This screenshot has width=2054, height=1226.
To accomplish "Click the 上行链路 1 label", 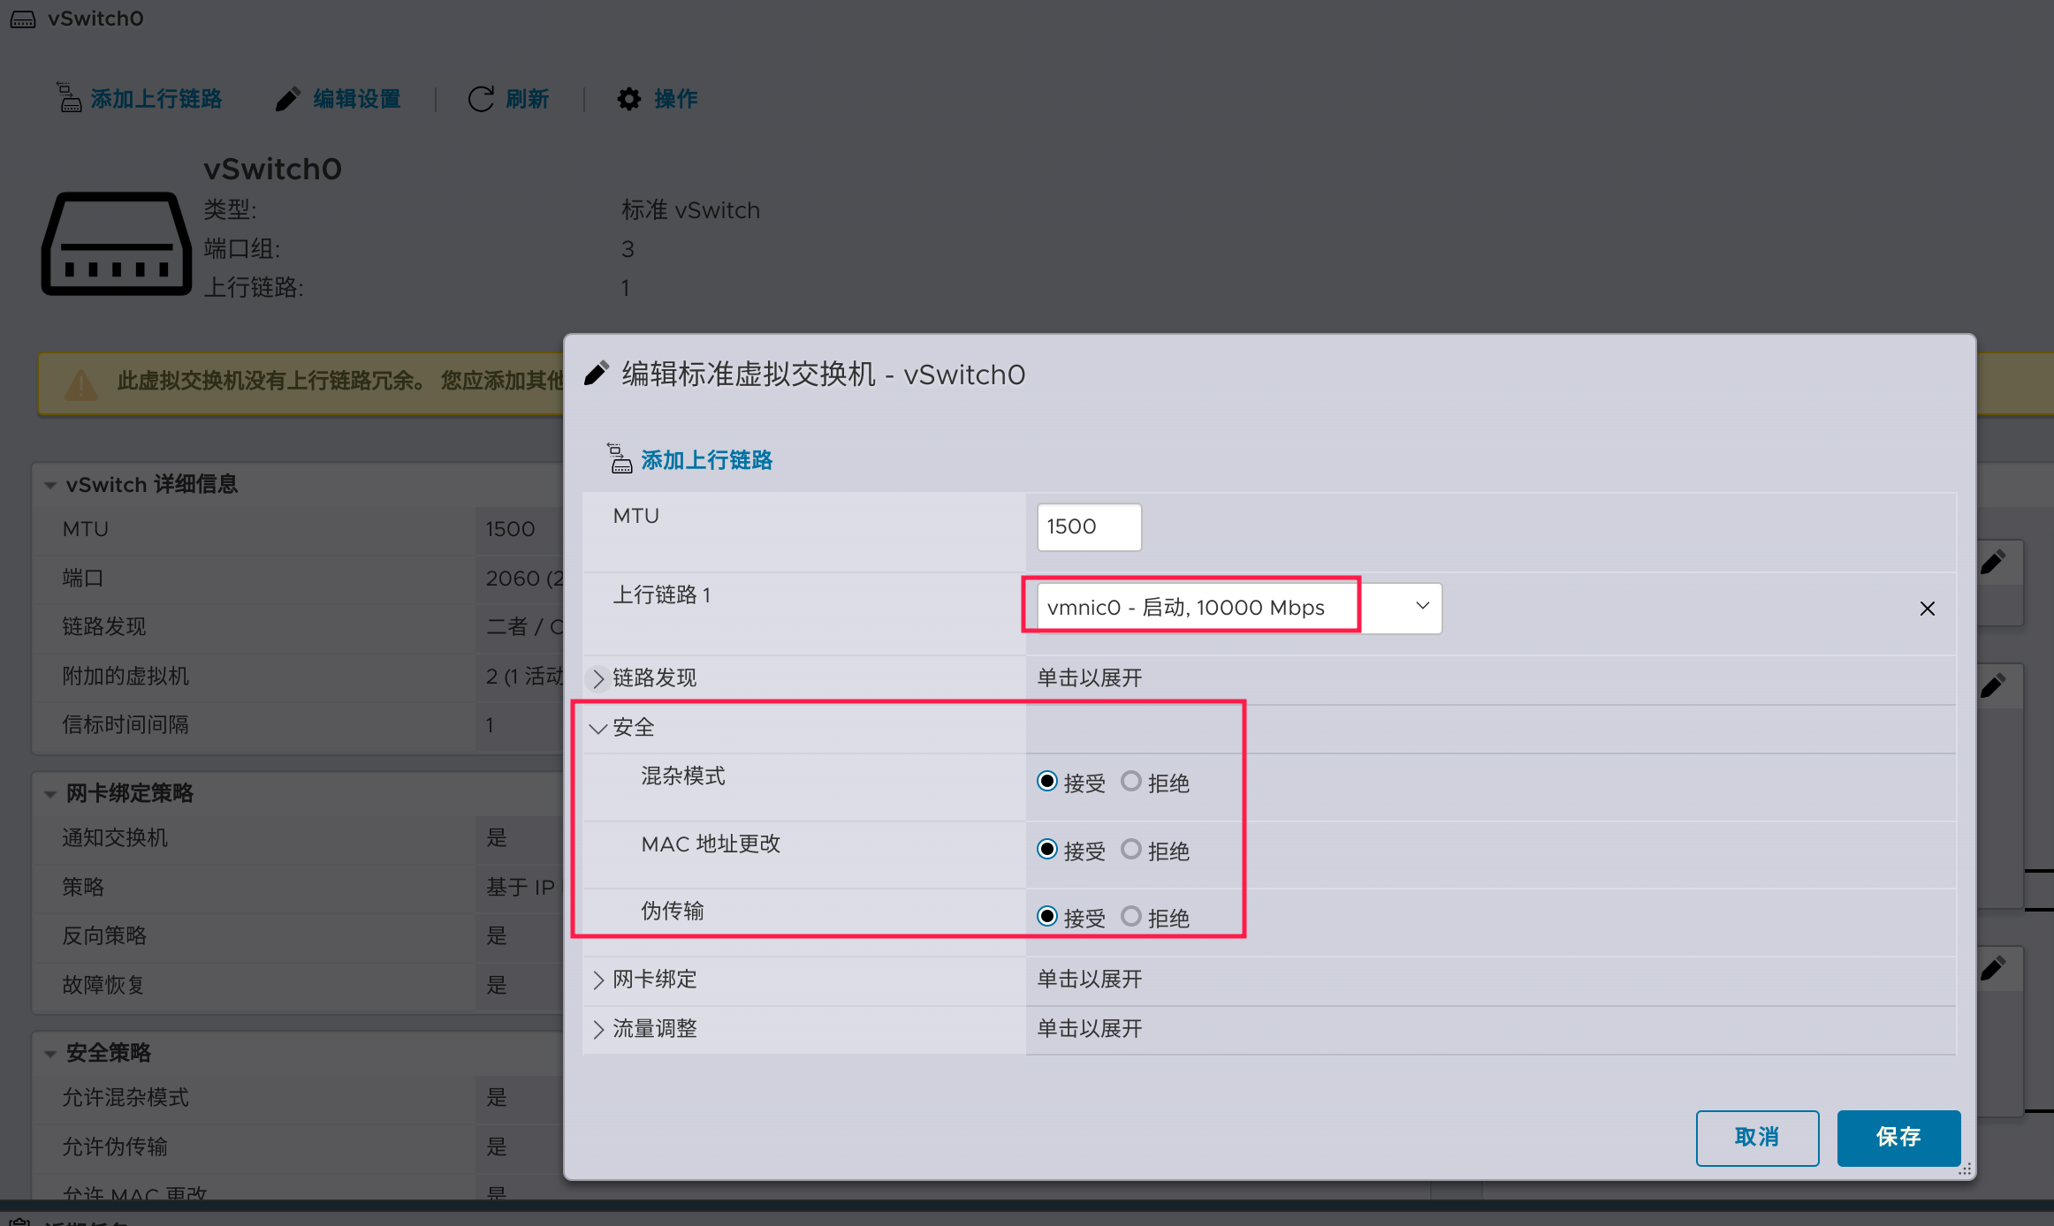I will pyautogui.click(x=661, y=594).
